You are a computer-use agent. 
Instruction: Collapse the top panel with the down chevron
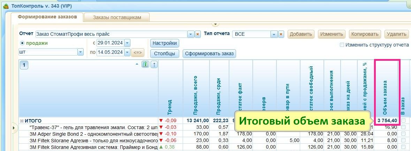coord(215,24)
